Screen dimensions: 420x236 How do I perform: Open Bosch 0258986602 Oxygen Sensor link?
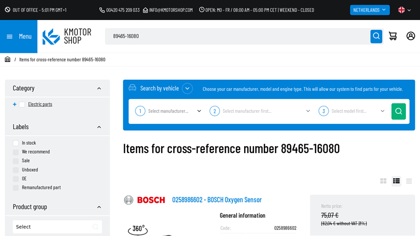[217, 200]
